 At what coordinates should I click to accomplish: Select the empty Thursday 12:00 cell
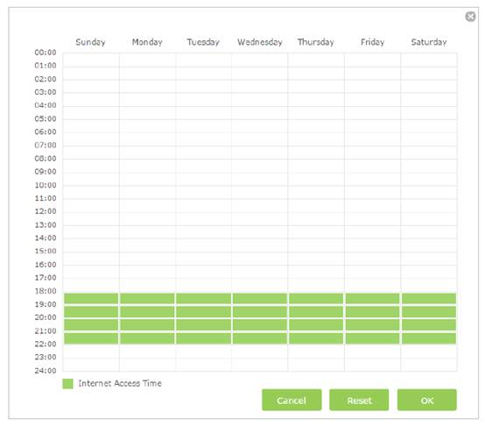tap(316, 219)
